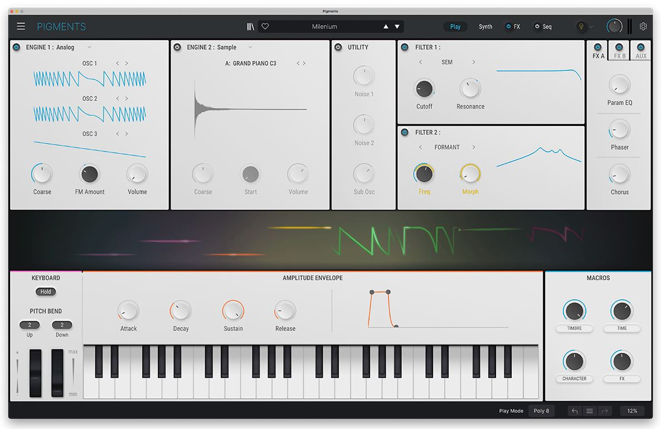Open the settings gear icon
The width and height of the screenshot is (661, 429).
tap(643, 26)
